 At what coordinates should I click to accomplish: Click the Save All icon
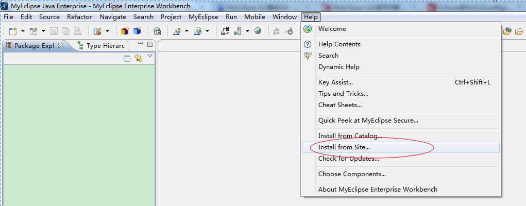66,31
